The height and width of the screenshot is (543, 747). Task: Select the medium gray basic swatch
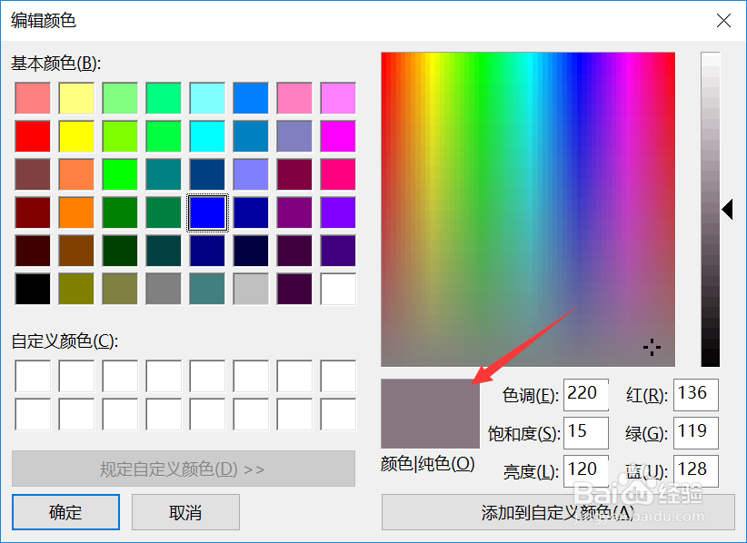(x=164, y=289)
